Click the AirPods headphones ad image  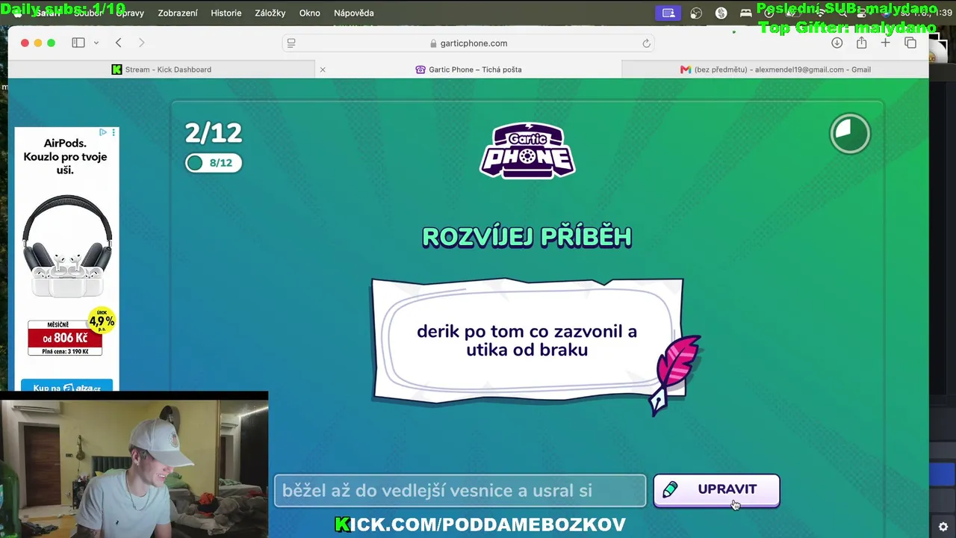(x=67, y=246)
